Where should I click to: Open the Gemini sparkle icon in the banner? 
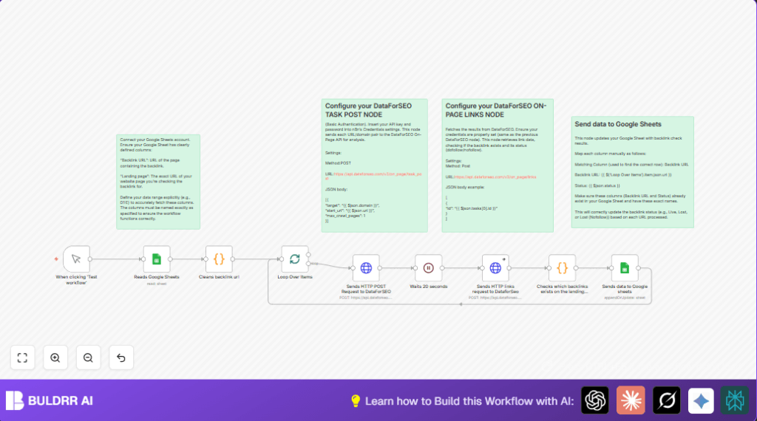(x=701, y=400)
